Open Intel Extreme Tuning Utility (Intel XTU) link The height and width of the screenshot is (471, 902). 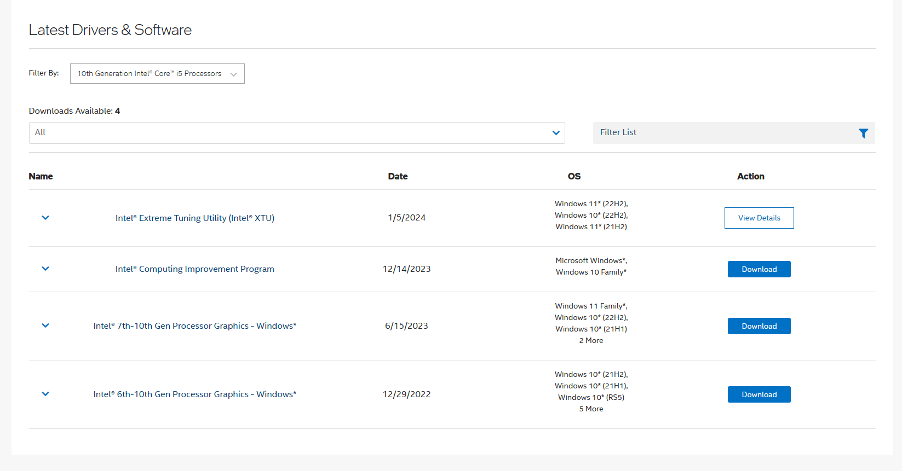click(x=195, y=218)
